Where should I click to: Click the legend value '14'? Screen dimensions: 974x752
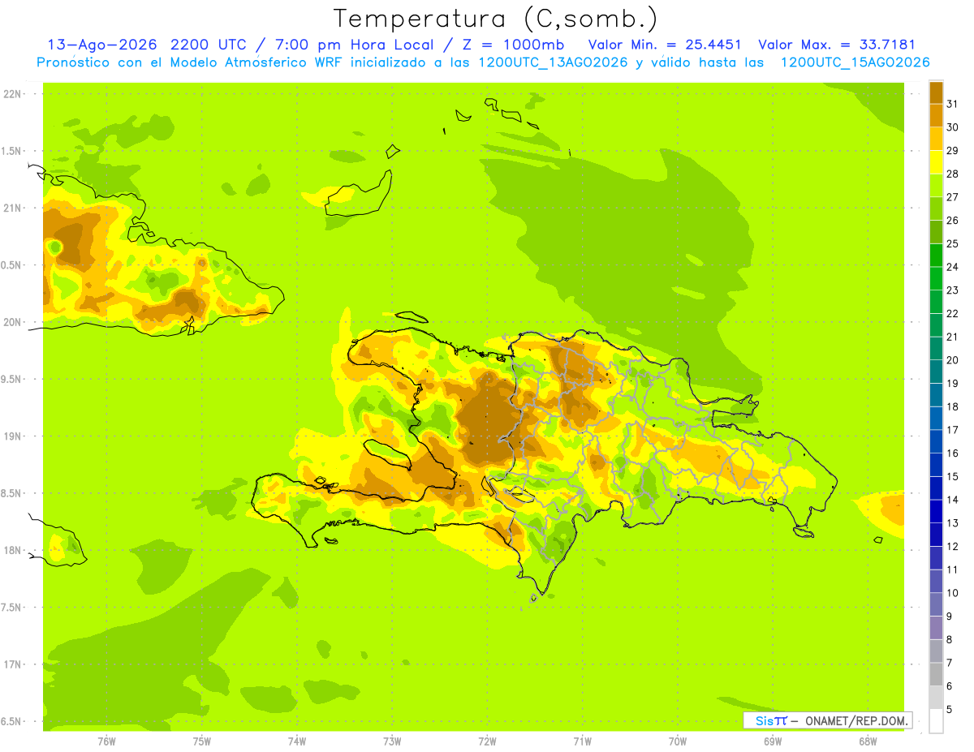tap(953, 500)
